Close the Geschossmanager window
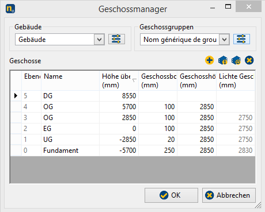This screenshot has width=265, height=212. [248, 7]
